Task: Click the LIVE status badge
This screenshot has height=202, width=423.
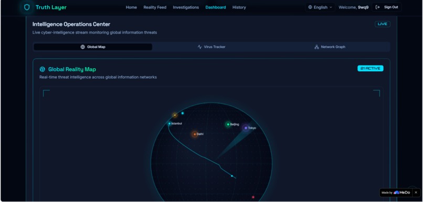Action: coord(382,24)
